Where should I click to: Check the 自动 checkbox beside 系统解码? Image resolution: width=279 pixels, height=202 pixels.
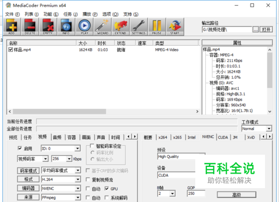[88, 198]
